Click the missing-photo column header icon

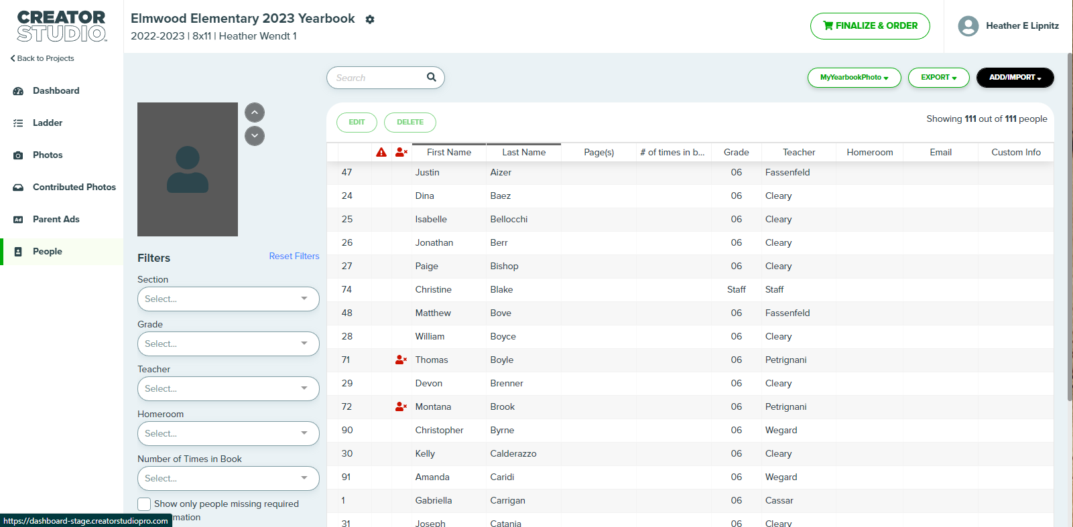401,152
